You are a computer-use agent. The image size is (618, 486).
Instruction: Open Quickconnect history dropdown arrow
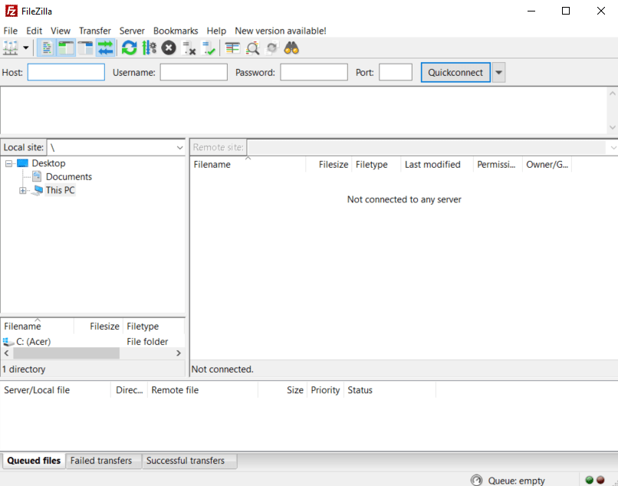(x=498, y=73)
